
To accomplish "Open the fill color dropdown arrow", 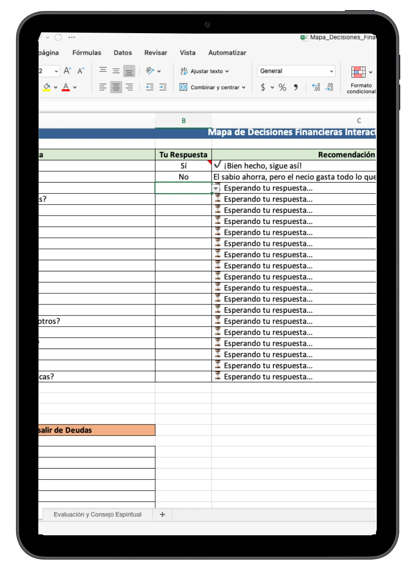I will click(x=56, y=87).
